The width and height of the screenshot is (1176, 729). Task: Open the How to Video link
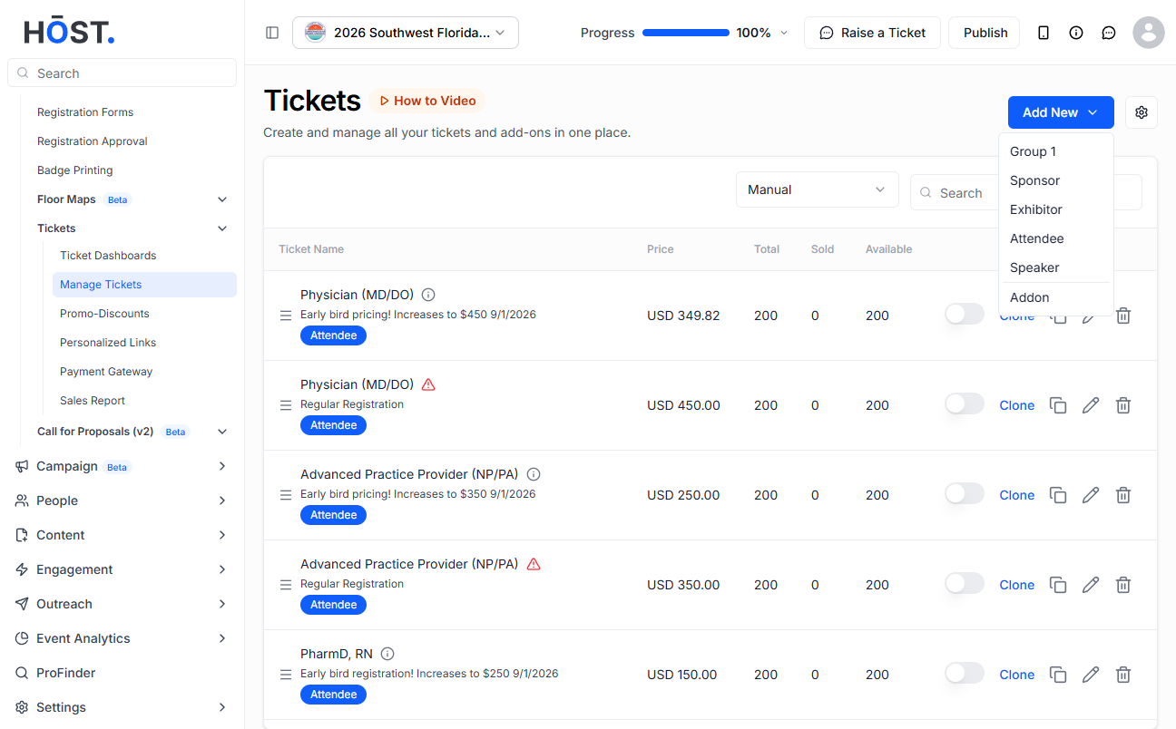(x=427, y=101)
